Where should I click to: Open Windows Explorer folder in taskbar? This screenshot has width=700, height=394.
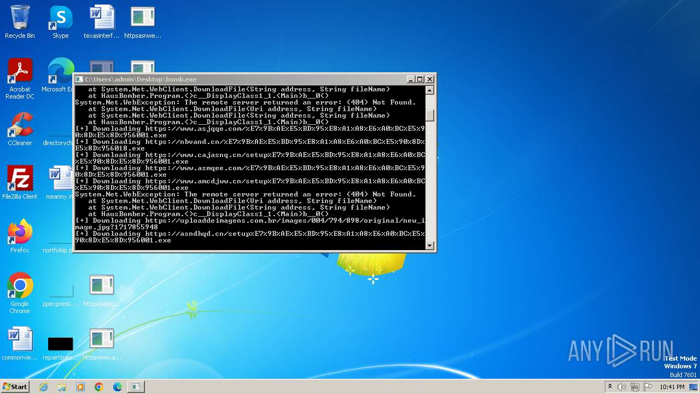click(62, 387)
